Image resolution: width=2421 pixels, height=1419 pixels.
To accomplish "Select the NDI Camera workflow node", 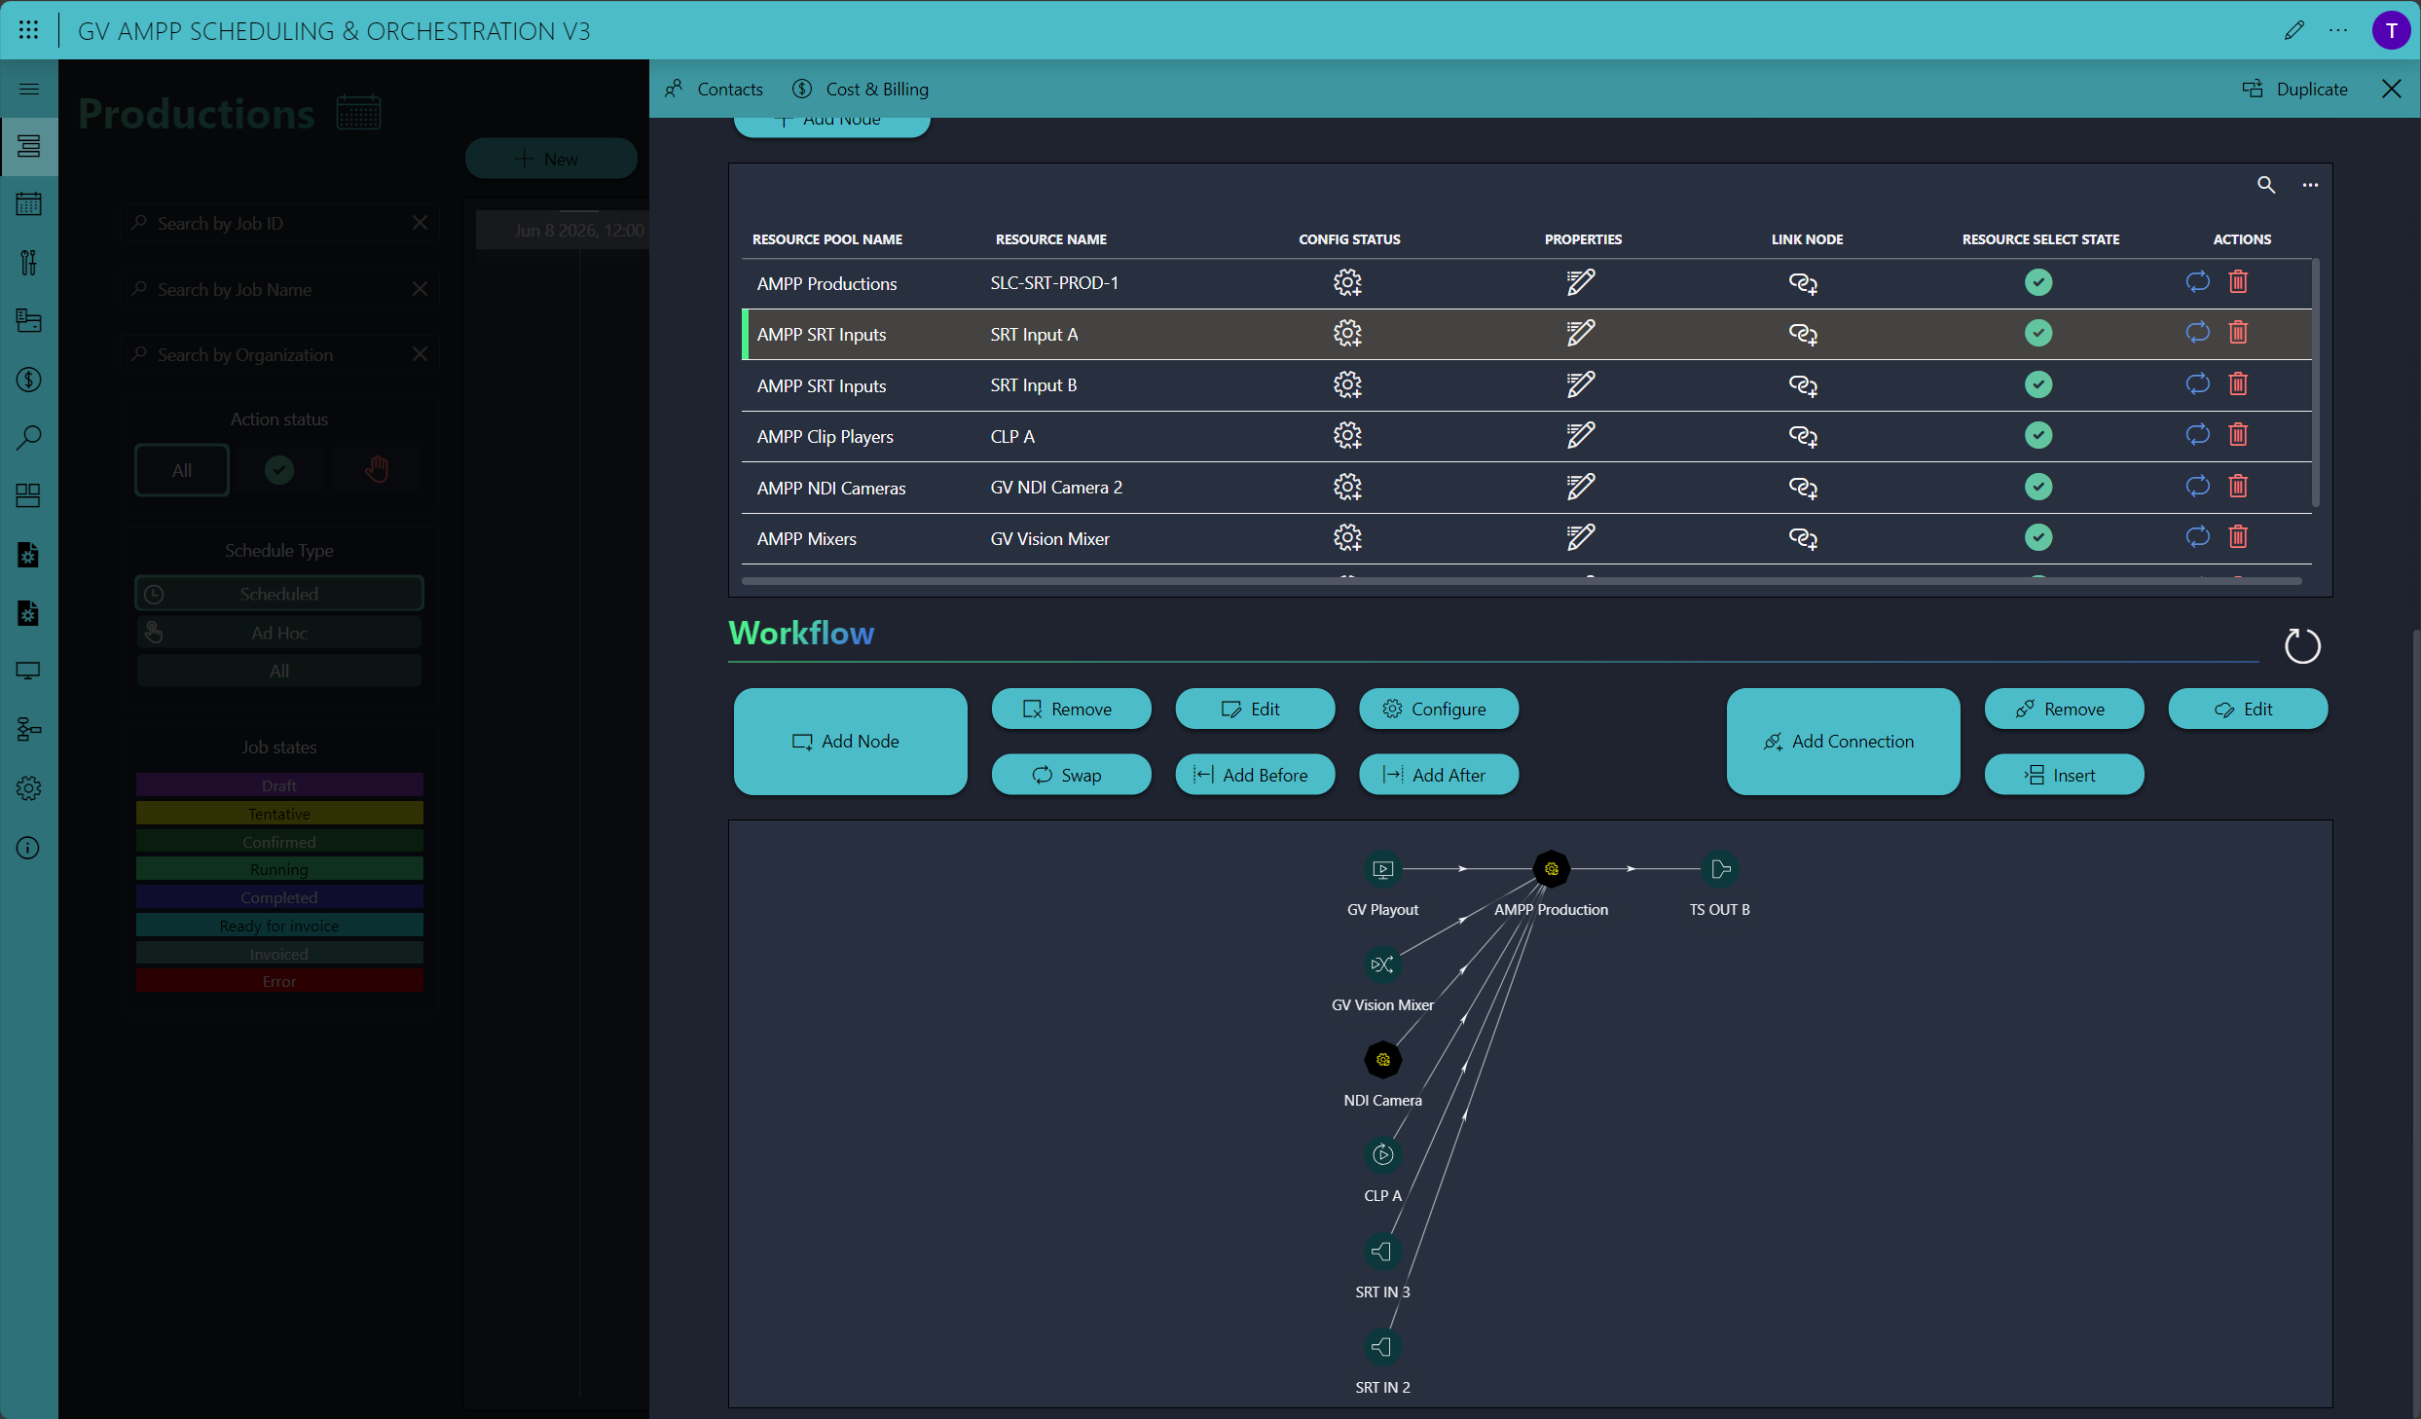I will [x=1382, y=1060].
